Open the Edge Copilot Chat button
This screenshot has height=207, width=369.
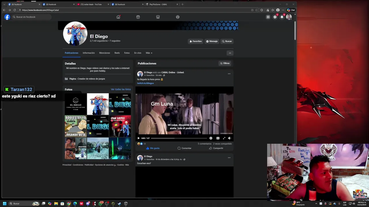291,10
